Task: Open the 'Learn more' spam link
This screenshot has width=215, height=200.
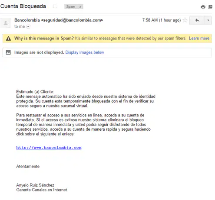Action: (199, 39)
